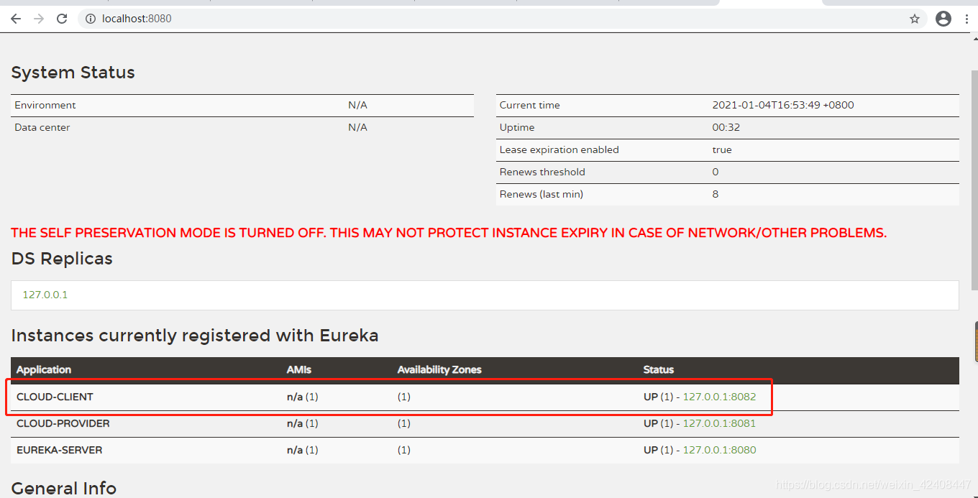Click the Uptime label
This screenshot has width=978, height=498.
[517, 127]
